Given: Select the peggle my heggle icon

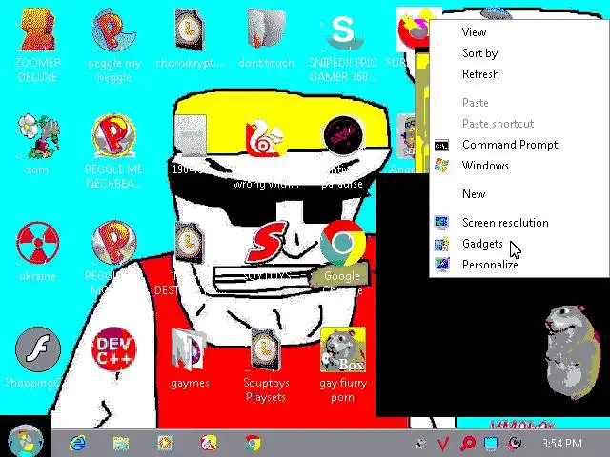Looking at the screenshot, I should [x=114, y=31].
